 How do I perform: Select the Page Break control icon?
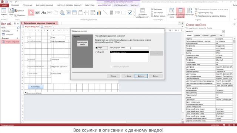pos(87,13)
